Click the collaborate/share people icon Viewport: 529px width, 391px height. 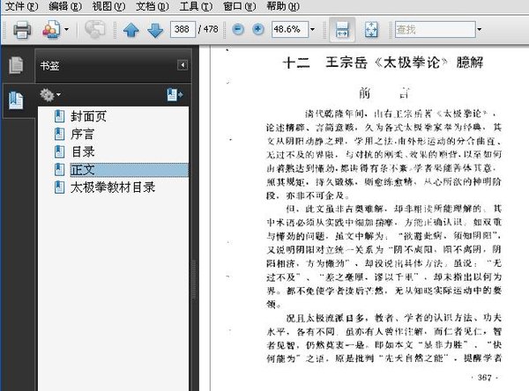51,30
